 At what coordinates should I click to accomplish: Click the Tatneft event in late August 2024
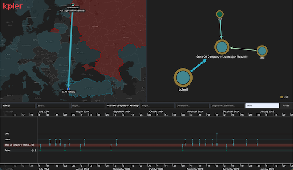click(x=111, y=150)
